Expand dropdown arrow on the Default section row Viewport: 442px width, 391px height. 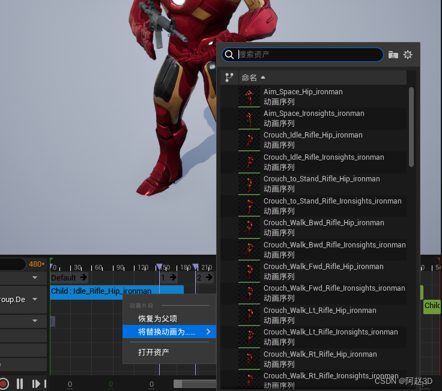[35, 277]
